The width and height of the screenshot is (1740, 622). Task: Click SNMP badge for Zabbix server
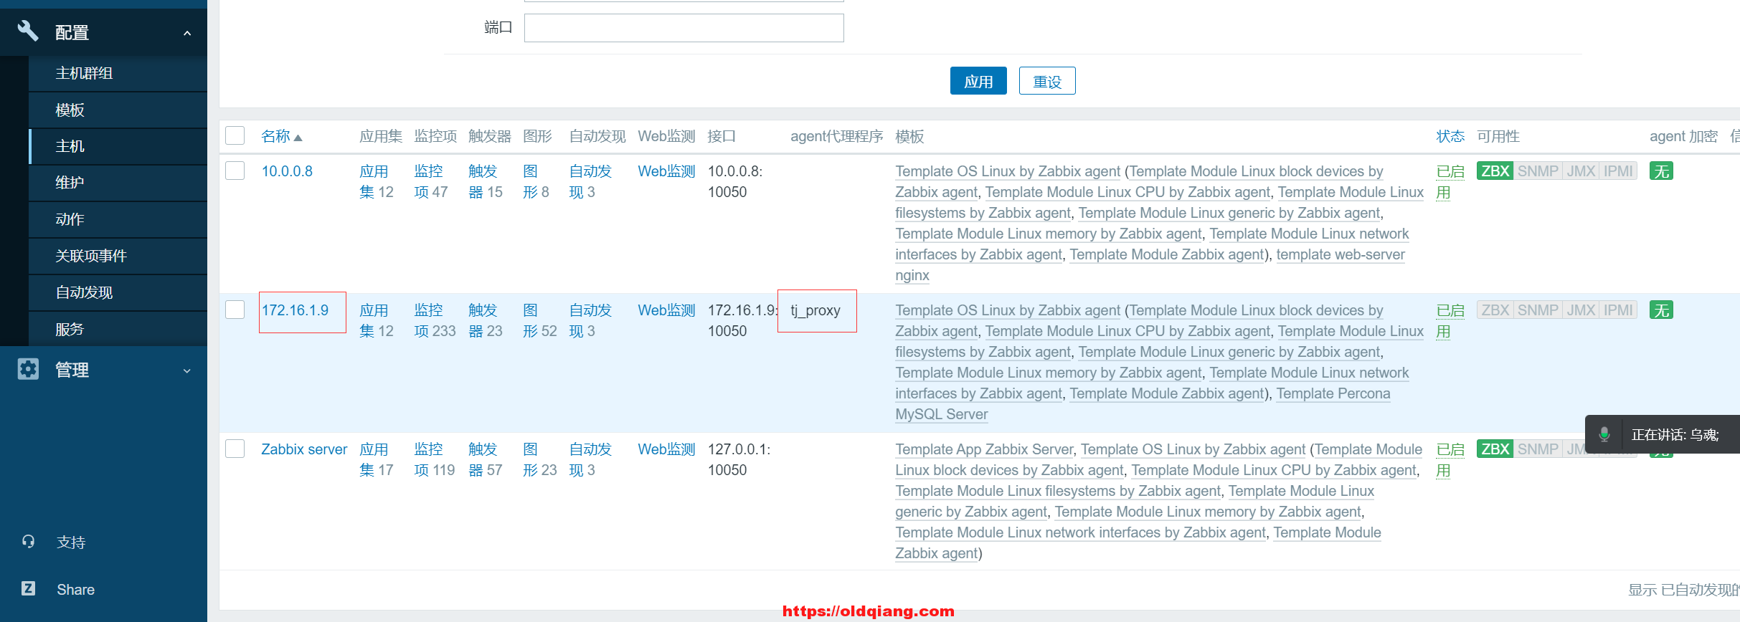1538,449
